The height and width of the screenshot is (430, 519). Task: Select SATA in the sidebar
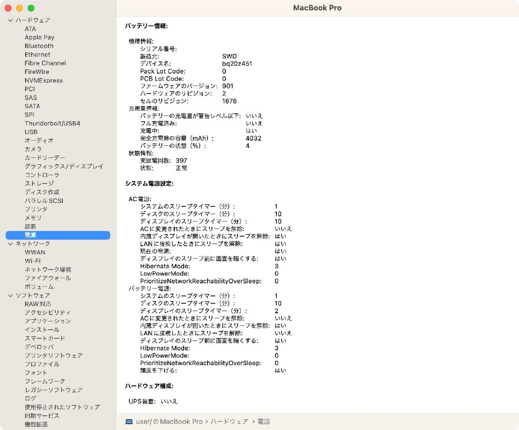[32, 106]
